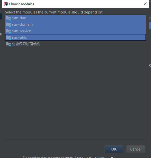Click the ssm-dao module folder icon
This screenshot has width=151, height=158.
[8, 18]
